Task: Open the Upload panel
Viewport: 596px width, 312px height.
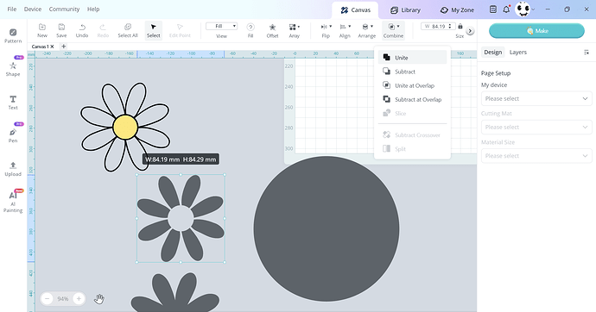Action: pos(13,169)
